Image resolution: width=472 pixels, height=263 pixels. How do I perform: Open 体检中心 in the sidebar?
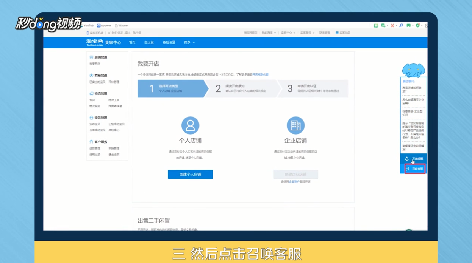pos(114,130)
